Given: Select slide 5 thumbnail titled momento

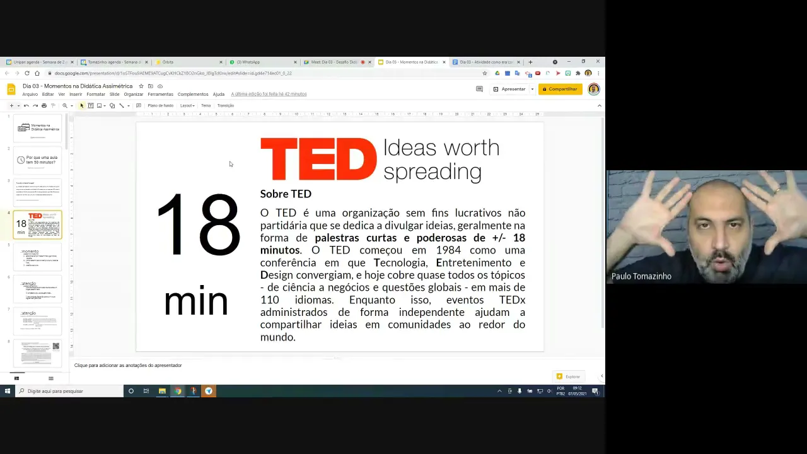Looking at the screenshot, I should click(x=38, y=257).
